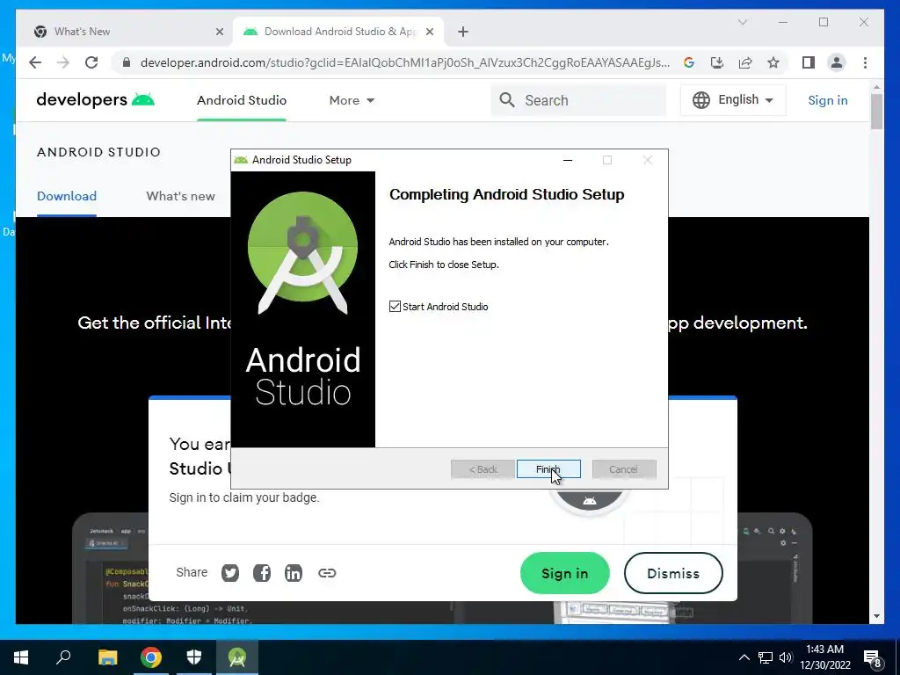This screenshot has height=675, width=900.
Task: Open Chrome tab search chevron
Action: point(742,22)
